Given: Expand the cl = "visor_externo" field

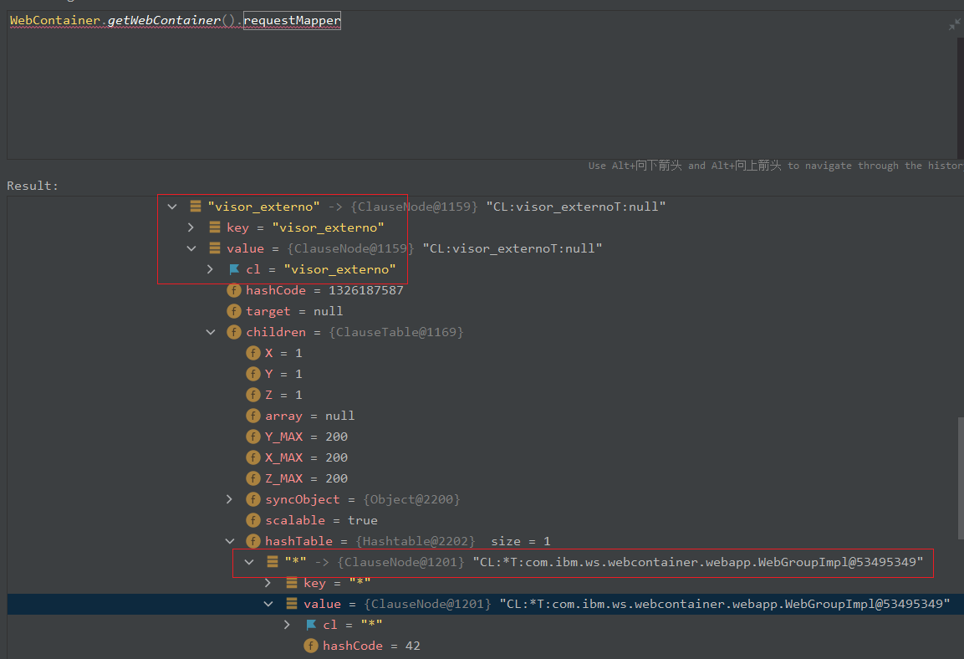Looking at the screenshot, I should (x=210, y=270).
